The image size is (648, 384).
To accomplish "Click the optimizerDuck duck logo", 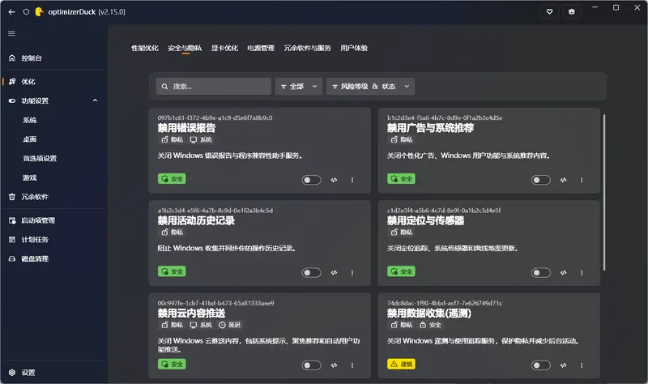I will [x=39, y=12].
